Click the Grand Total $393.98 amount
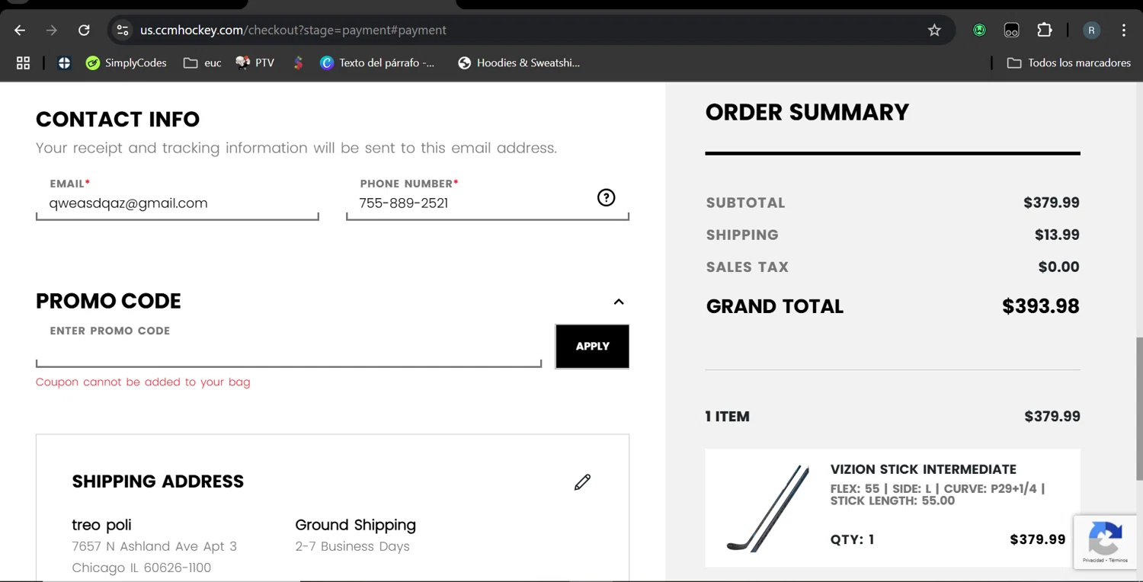The height and width of the screenshot is (582, 1143). coord(1040,306)
